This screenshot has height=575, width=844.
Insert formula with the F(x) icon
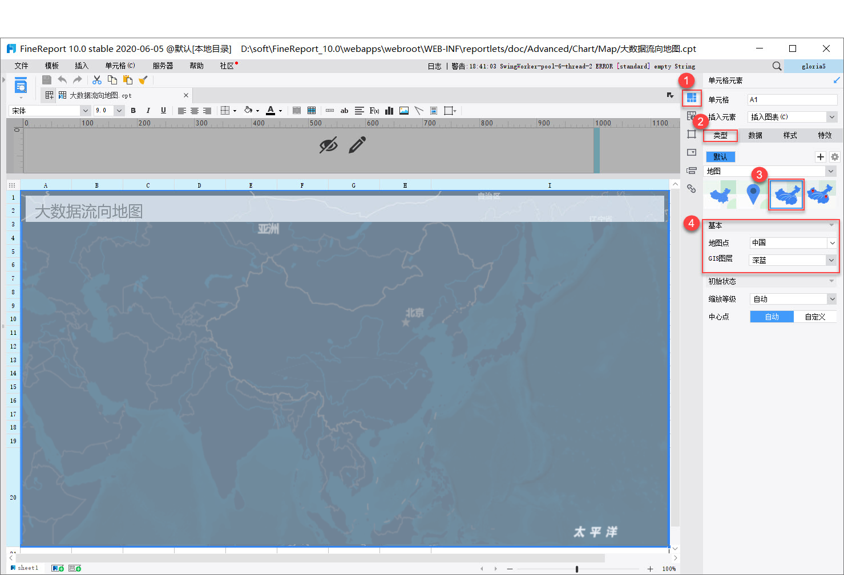click(x=374, y=111)
